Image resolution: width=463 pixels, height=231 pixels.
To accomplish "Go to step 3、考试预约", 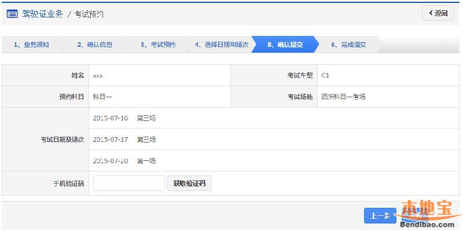I will click(158, 45).
